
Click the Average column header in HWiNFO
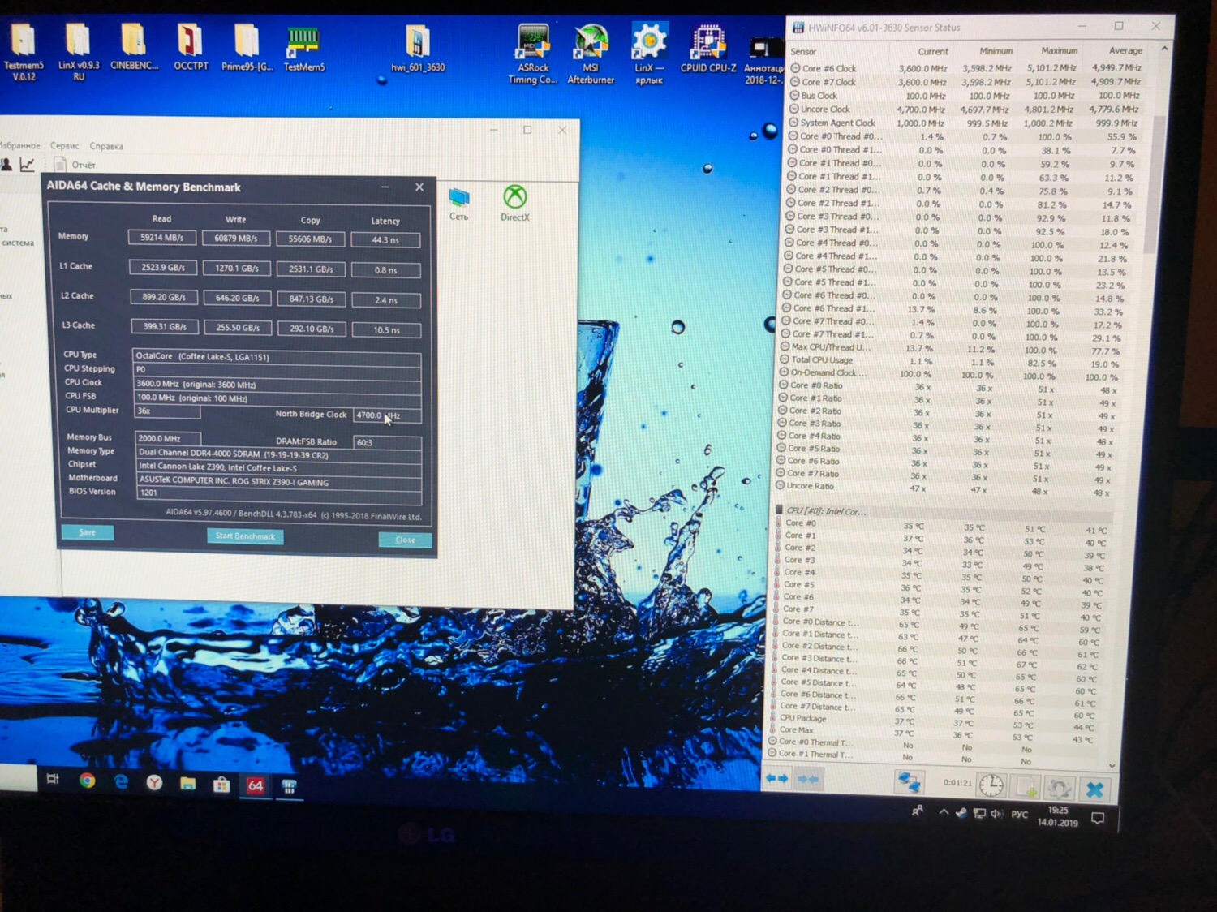coord(1125,50)
